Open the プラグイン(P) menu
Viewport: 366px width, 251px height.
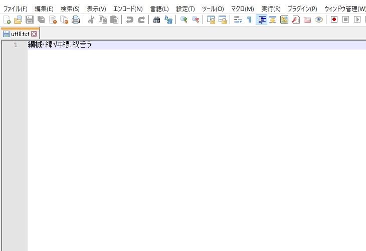[302, 9]
